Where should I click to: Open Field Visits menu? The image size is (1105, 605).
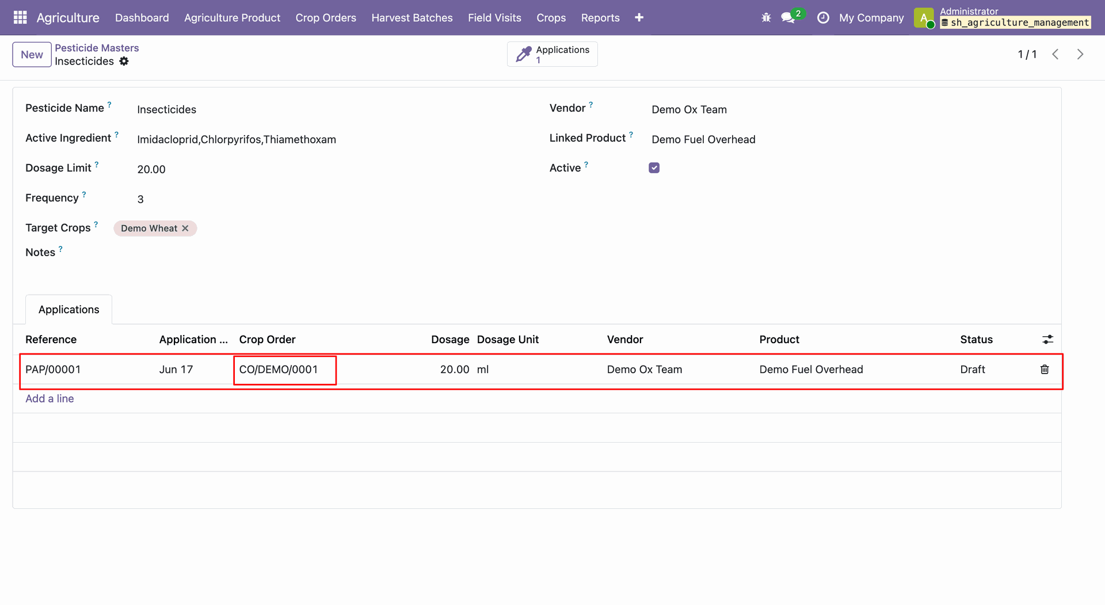pyautogui.click(x=494, y=18)
